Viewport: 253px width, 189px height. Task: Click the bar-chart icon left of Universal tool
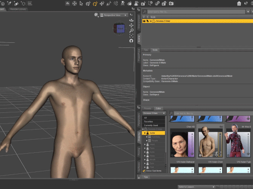point(67,4)
